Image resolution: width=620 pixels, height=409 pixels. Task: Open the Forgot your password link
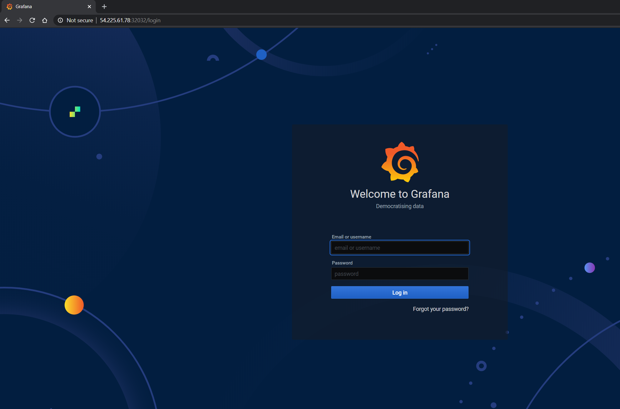click(440, 309)
